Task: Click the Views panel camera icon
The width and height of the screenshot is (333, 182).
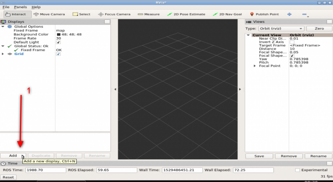Action: (x=248, y=22)
